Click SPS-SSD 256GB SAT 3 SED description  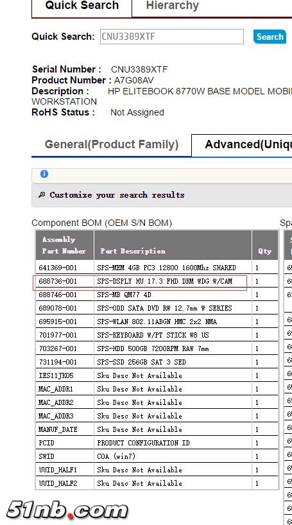141,362
